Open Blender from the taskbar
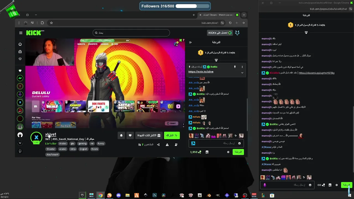 pos(209,195)
